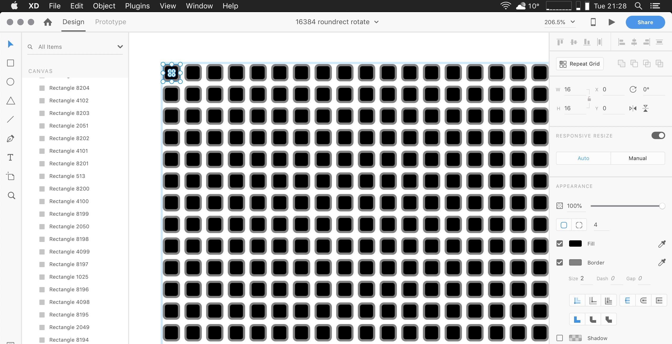Click the Share button
This screenshot has width=672, height=344.
coord(645,22)
